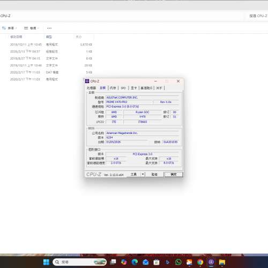Screen dimensions: 268x268
Task: Open Microsoft Edge from the taskbar
Action: 135,262
